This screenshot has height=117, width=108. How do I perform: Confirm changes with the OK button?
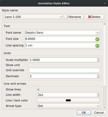[84, 112]
